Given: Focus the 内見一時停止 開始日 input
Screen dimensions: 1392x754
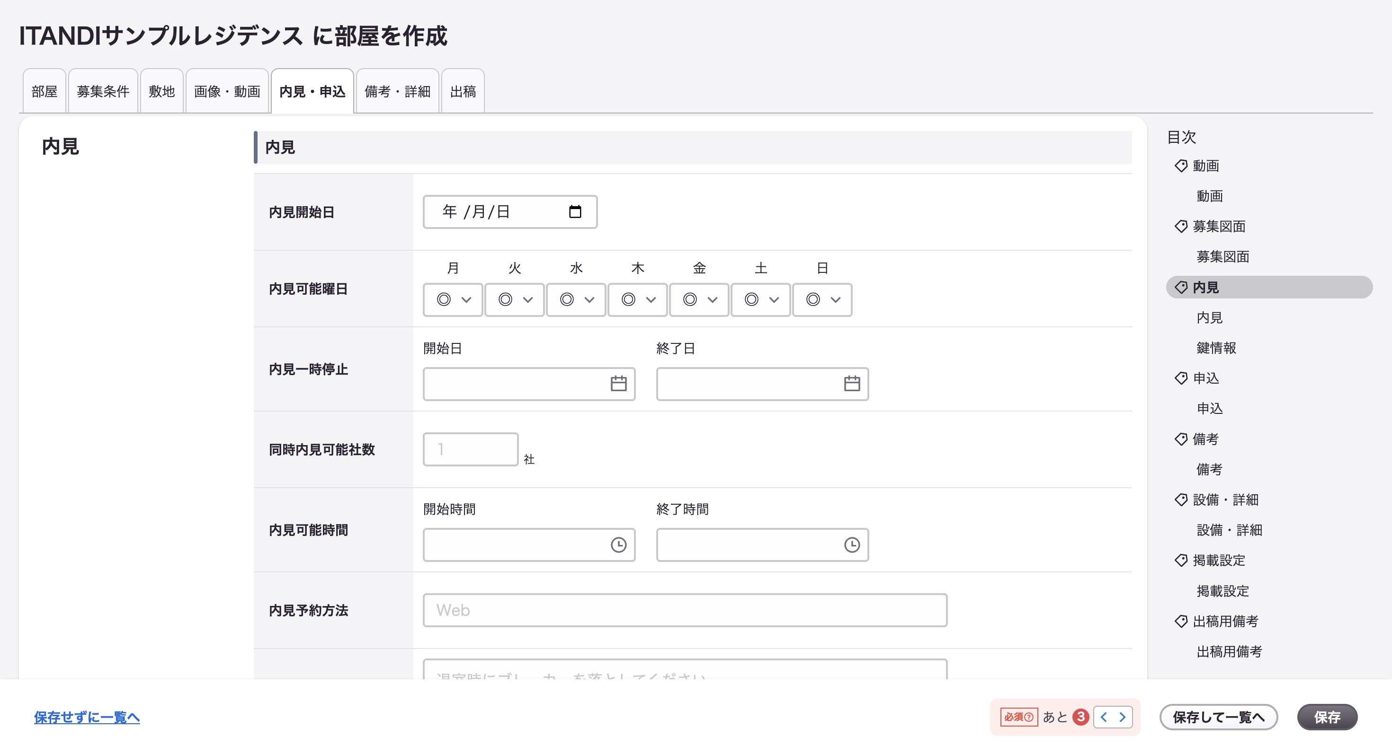Looking at the screenshot, I should click(529, 384).
